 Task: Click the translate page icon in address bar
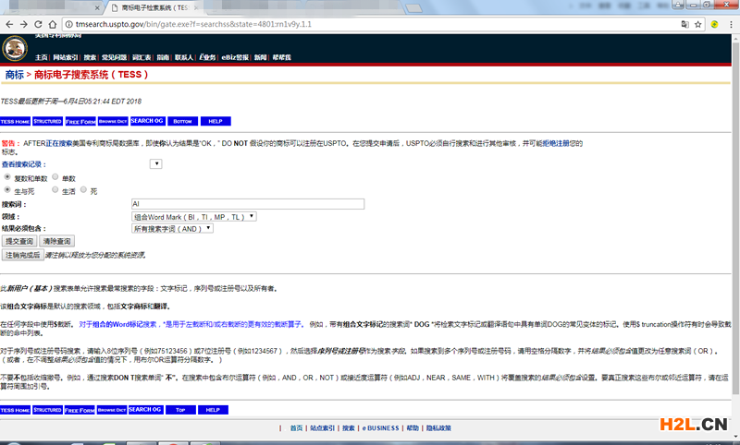pyautogui.click(x=684, y=24)
